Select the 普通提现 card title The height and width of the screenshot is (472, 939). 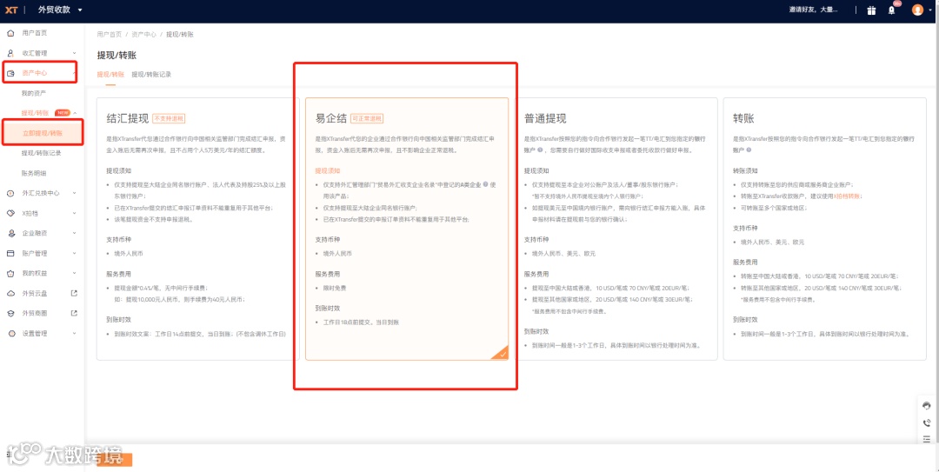tap(545, 118)
